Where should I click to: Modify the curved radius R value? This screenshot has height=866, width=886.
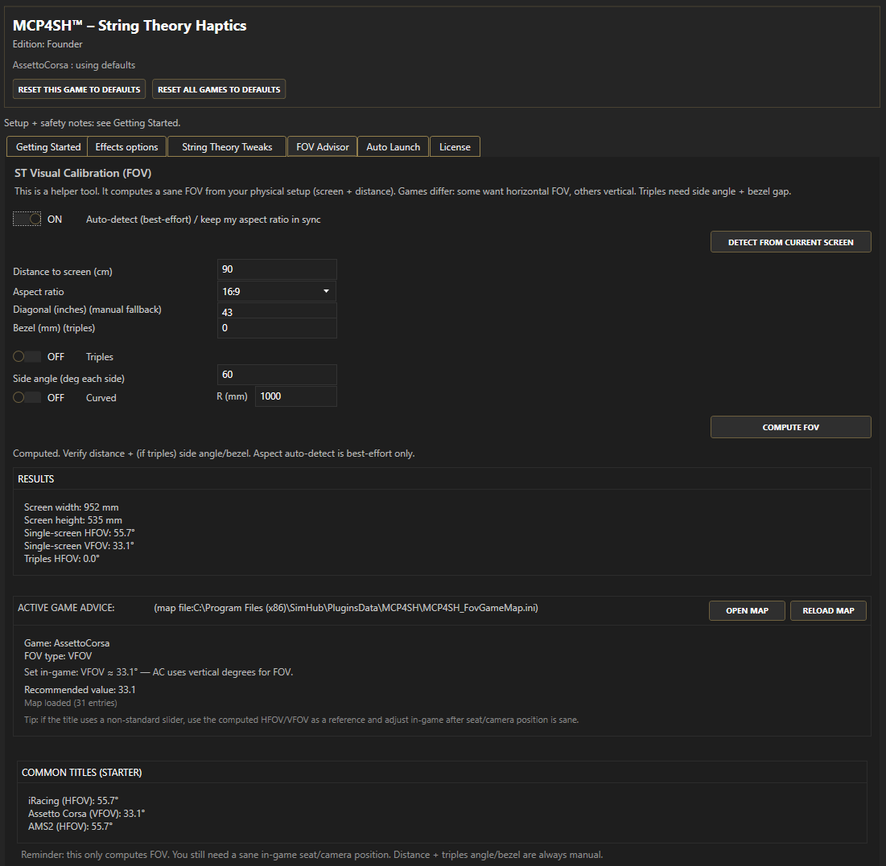click(295, 396)
